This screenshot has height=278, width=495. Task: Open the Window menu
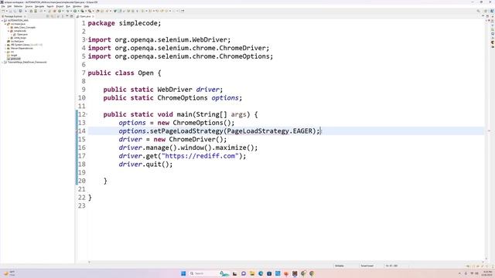[x=77, y=6]
